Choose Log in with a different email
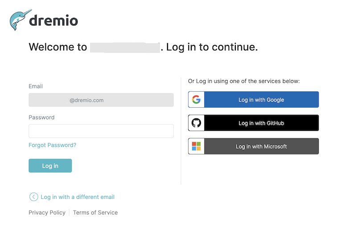Image resolution: width=361 pixels, height=234 pixels. 77,197
